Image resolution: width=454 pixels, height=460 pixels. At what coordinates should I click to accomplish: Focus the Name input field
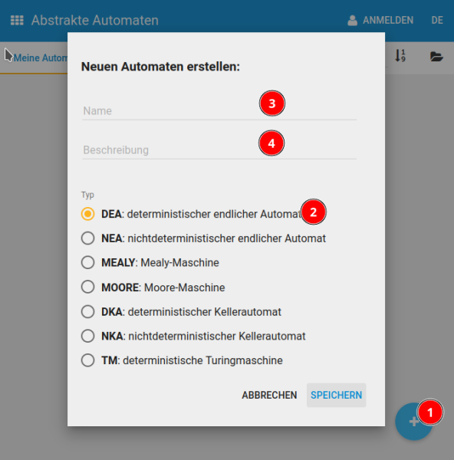(x=219, y=111)
